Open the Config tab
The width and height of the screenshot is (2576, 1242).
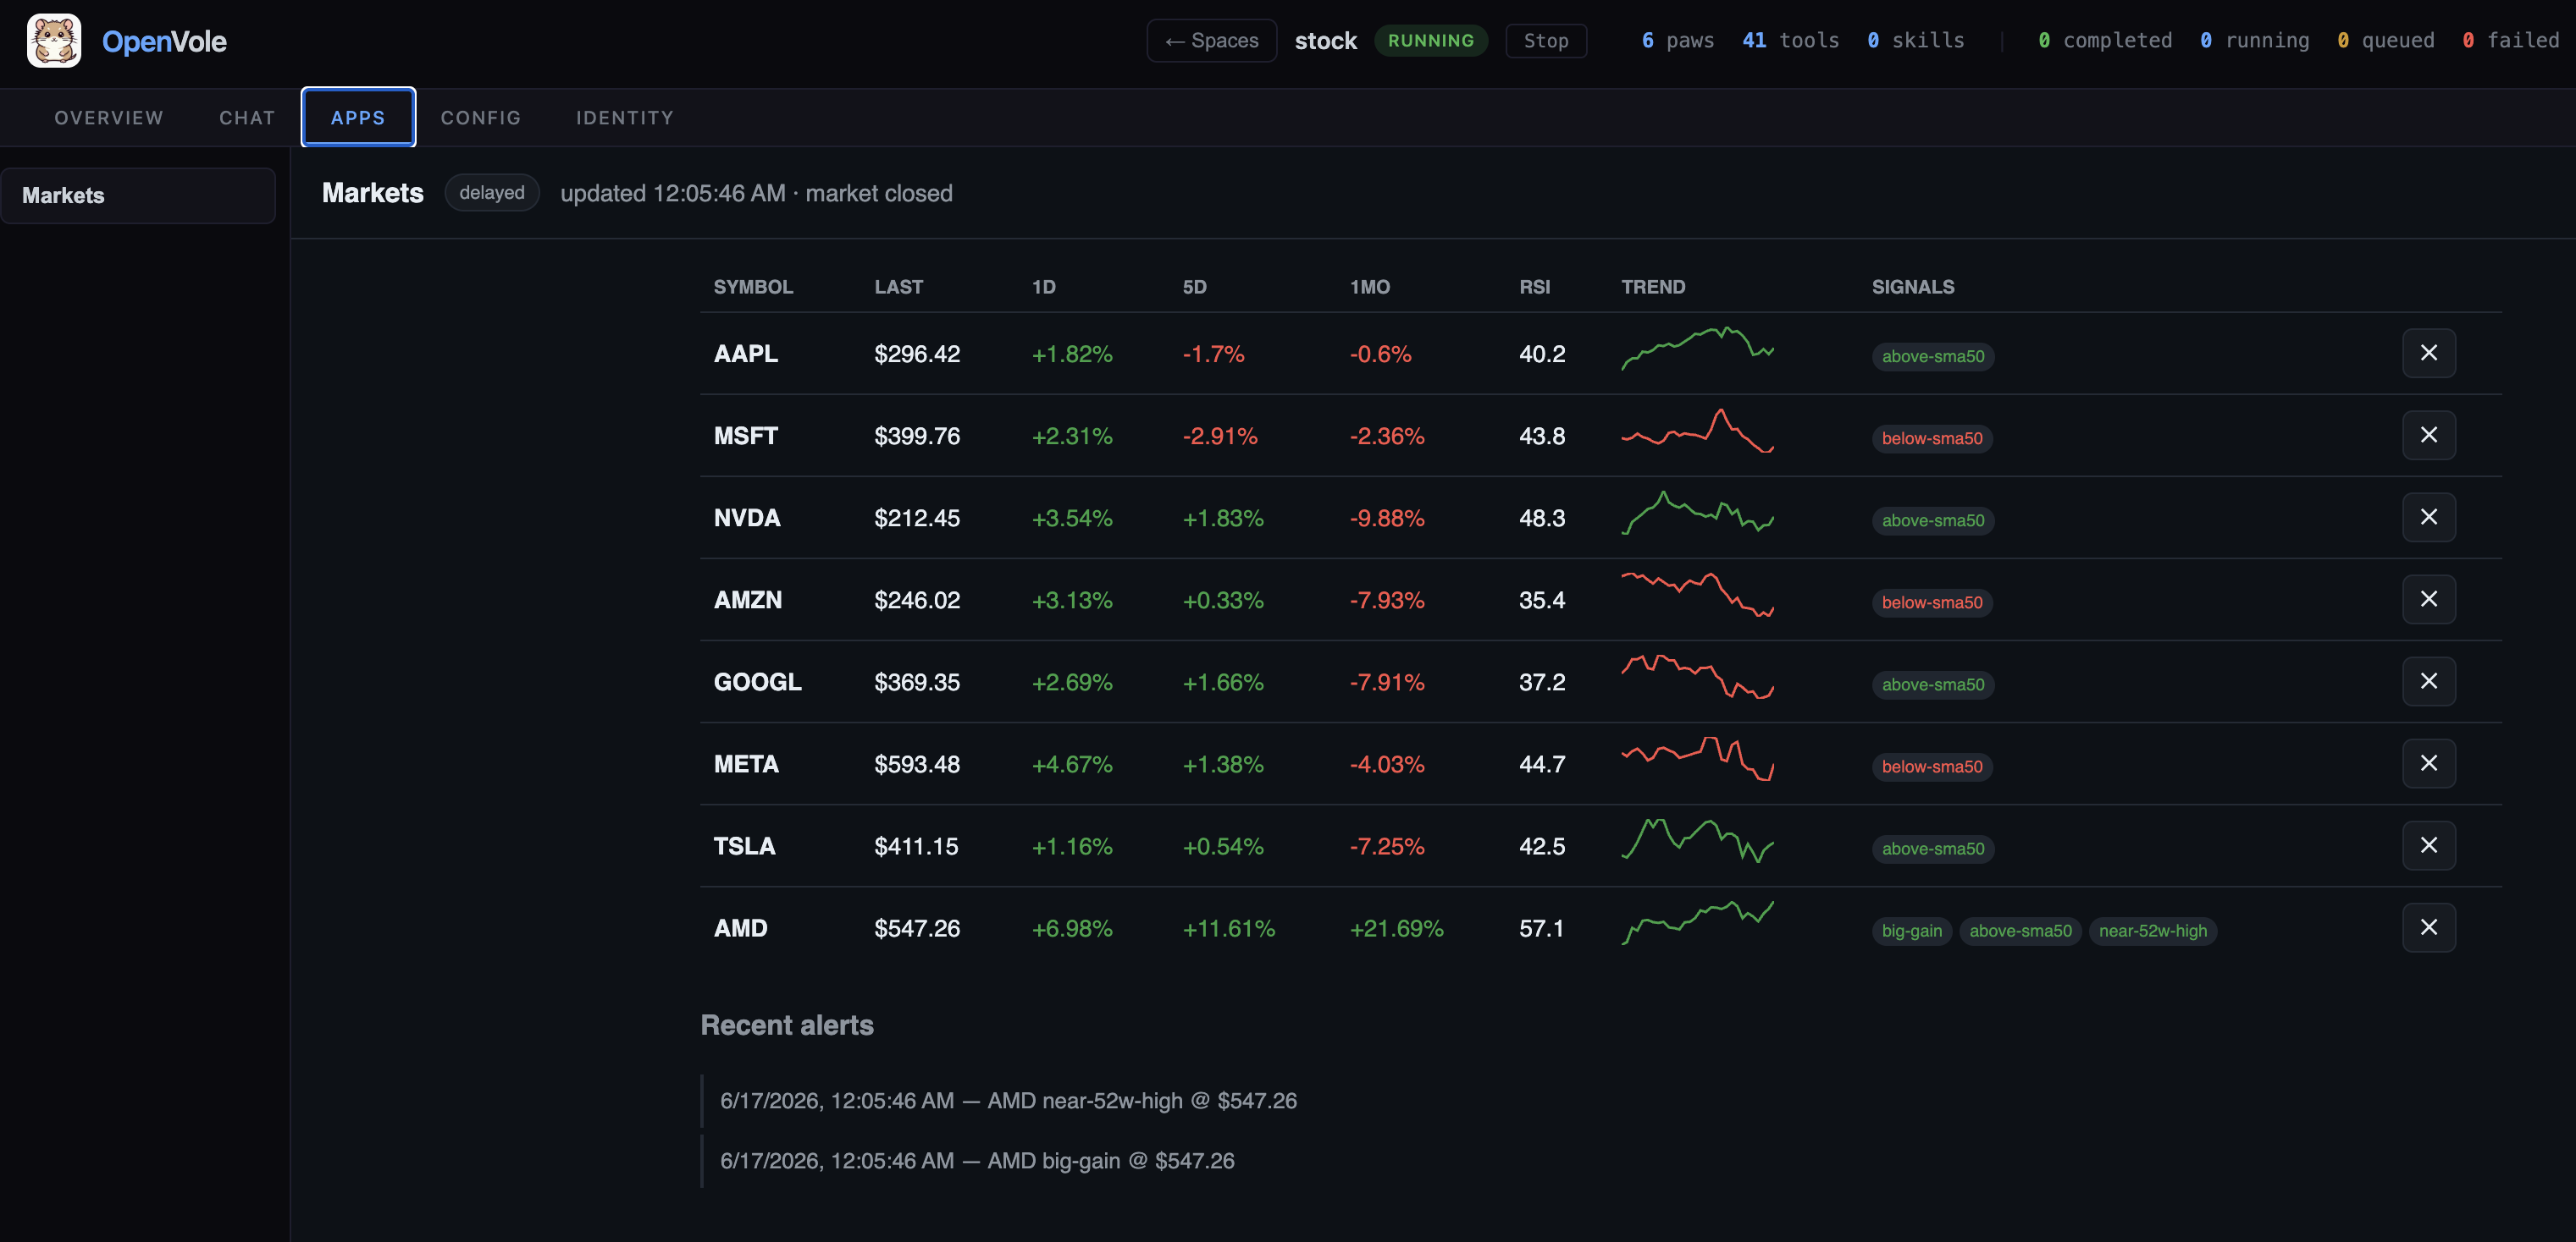point(481,118)
